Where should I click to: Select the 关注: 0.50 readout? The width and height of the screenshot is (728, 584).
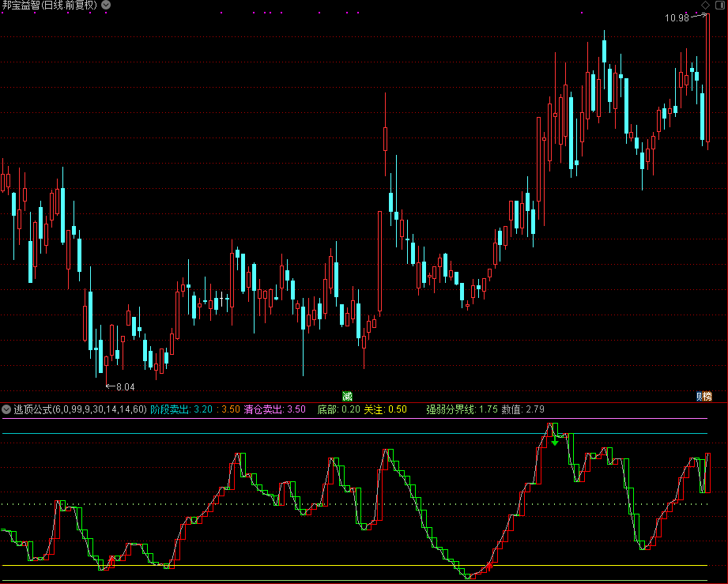coord(386,409)
